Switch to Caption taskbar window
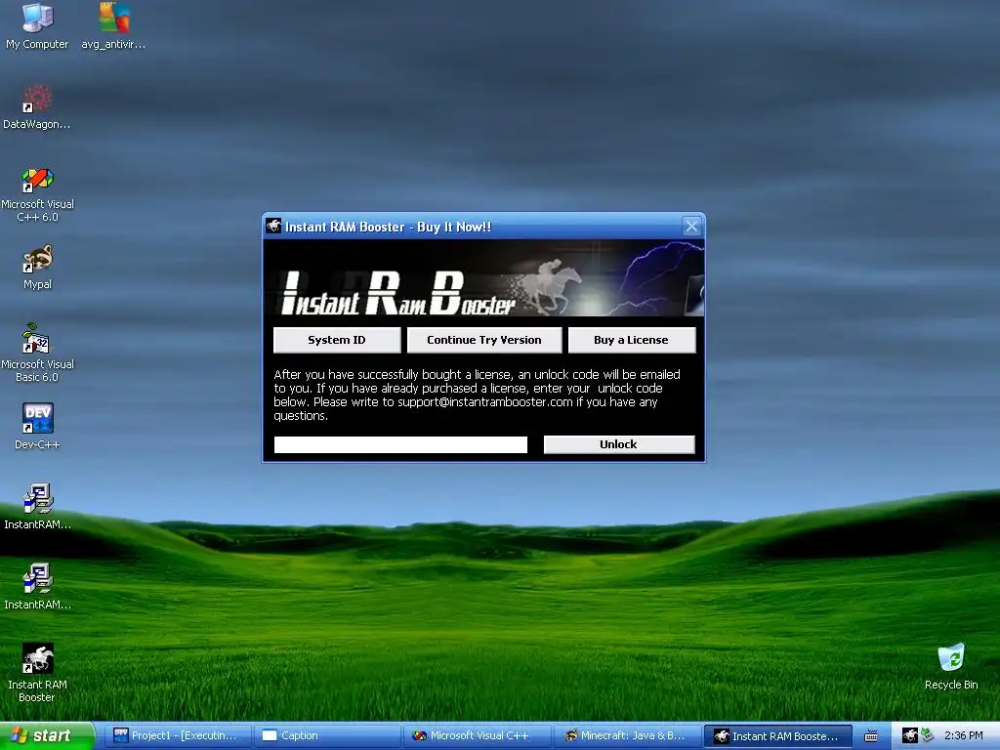Screen dimensions: 1000x750 (327, 735)
